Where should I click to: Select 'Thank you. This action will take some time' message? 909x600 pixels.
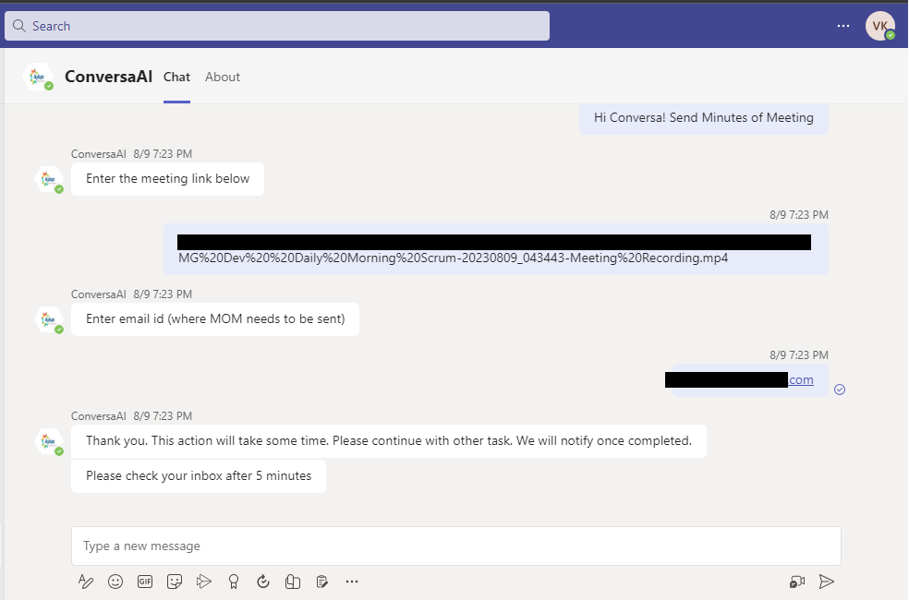(389, 441)
